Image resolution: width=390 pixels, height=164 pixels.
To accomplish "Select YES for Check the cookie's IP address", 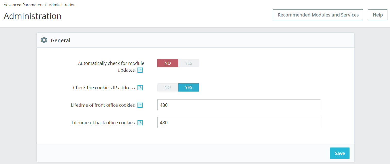I will [189, 87].
